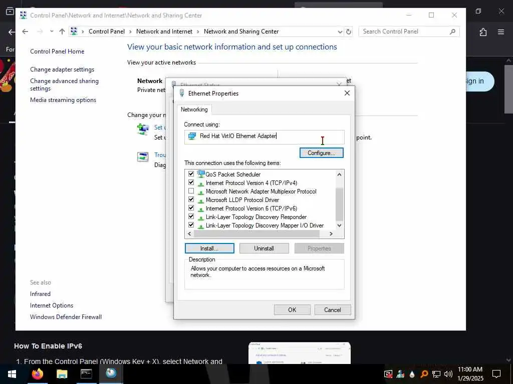Screen dimensions: 513x384
Task: Toggle Link-Layer Topology Discovery Mapper I/O Driver checkbox
Action: point(191,224)
